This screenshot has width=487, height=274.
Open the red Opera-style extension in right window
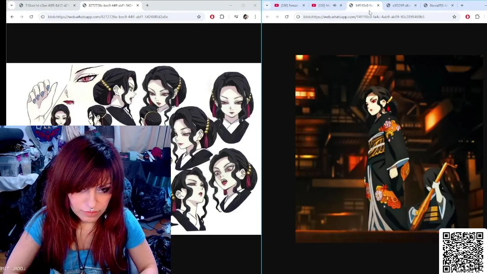tap(468, 17)
